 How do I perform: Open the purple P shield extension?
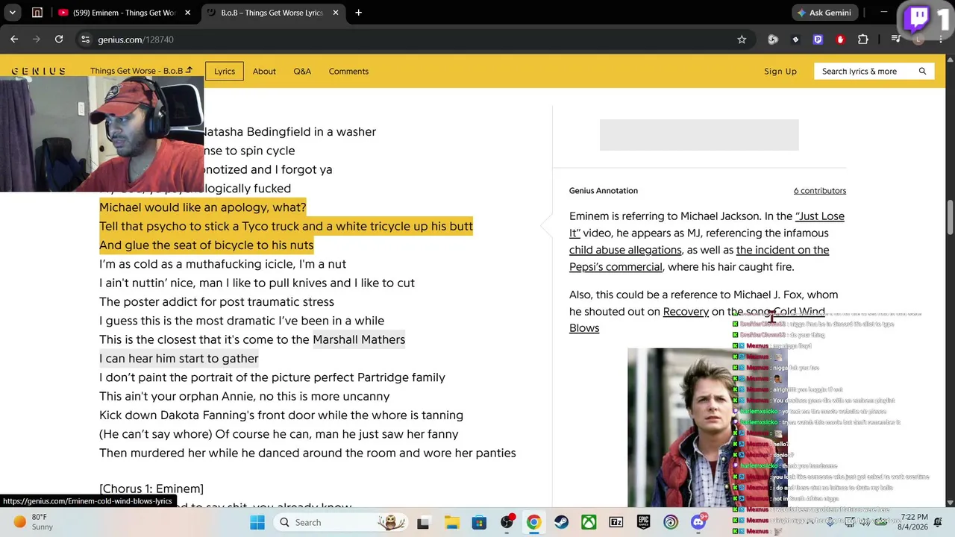(818, 40)
